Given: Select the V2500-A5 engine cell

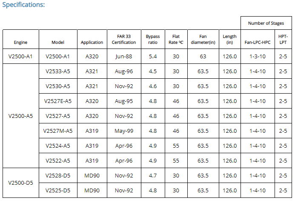Looking at the screenshot, I should click(x=20, y=116).
